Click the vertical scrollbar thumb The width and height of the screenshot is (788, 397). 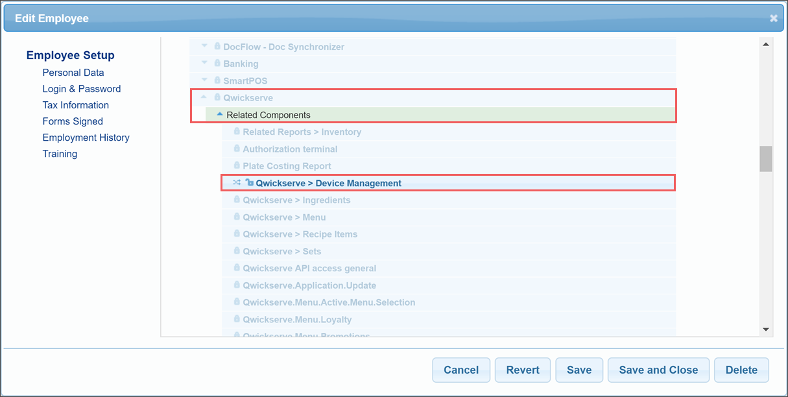click(x=766, y=159)
